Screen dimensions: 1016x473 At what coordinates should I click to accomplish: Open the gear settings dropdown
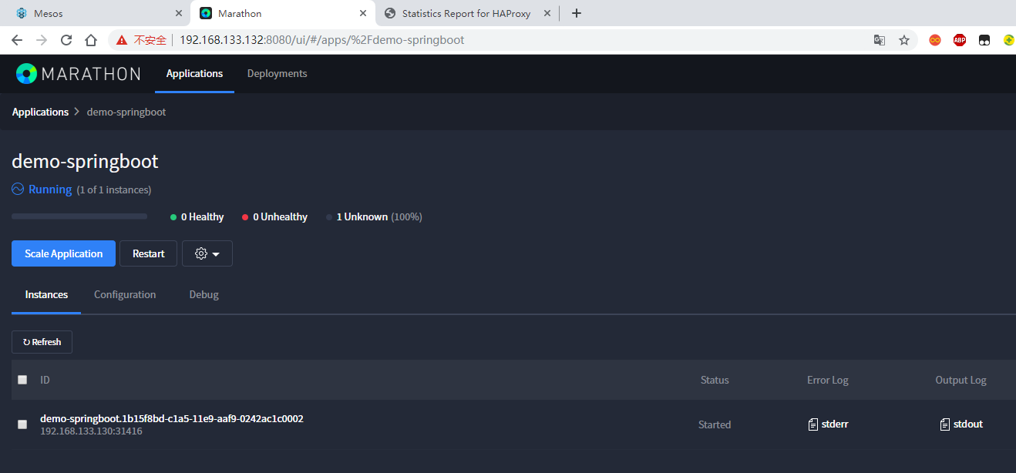click(x=207, y=253)
